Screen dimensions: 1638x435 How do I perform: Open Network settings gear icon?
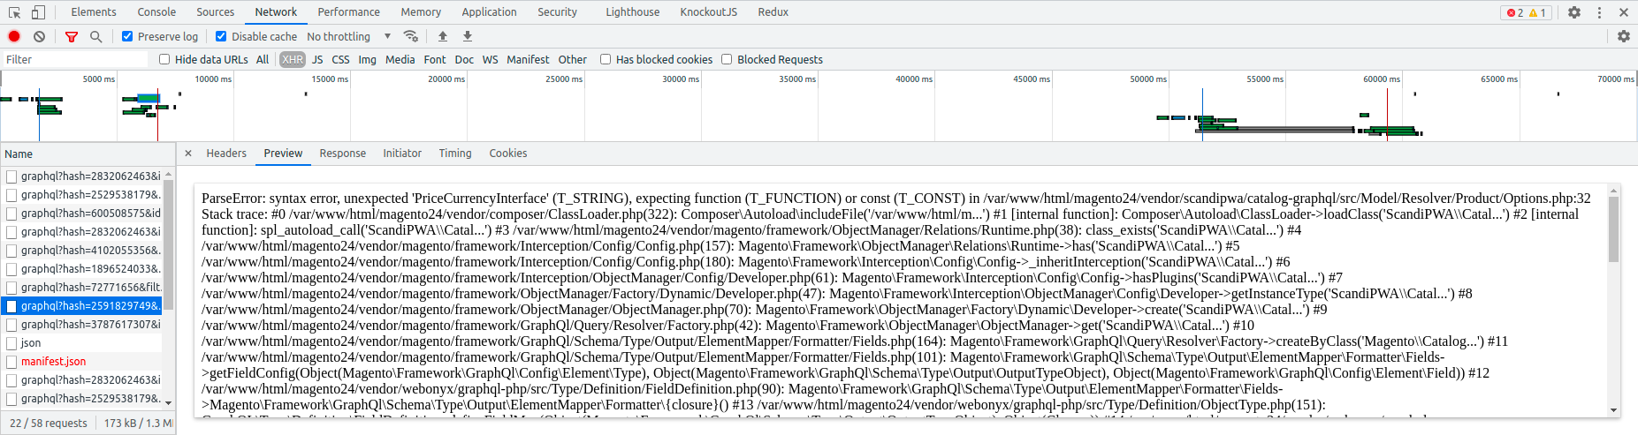(x=1623, y=36)
